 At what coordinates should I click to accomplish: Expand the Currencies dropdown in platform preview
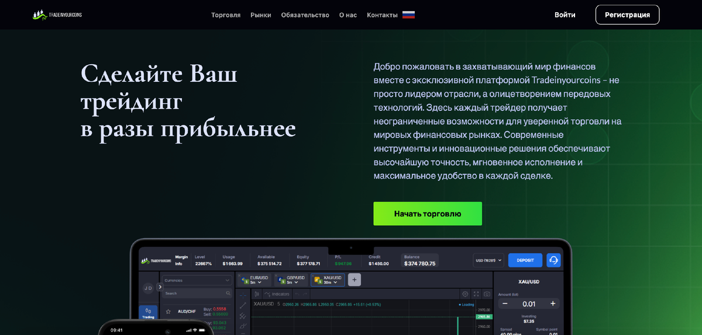pyautogui.click(x=197, y=280)
